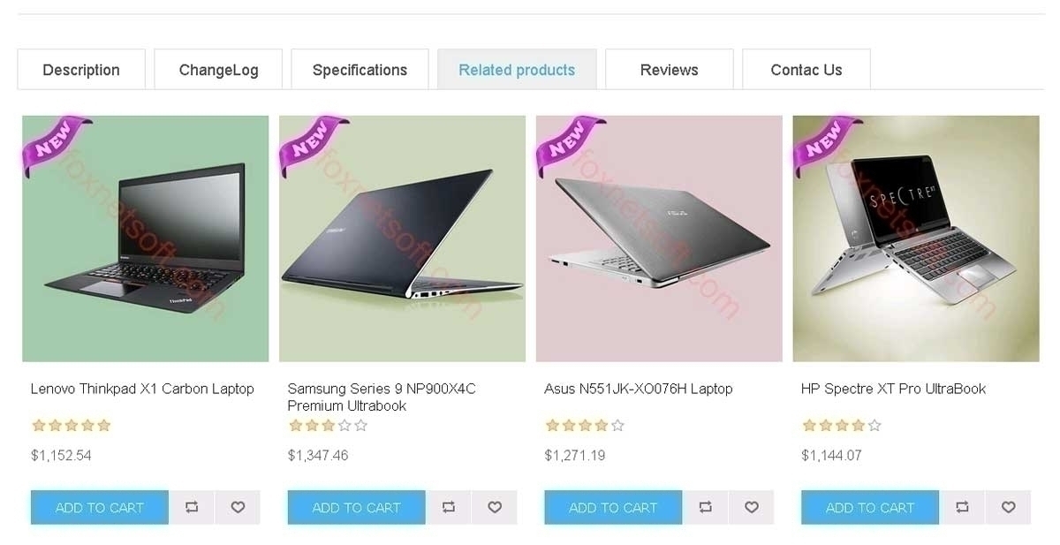
Task: Click wishlist heart for HP Spectre XT Pro
Action: coord(1008,507)
